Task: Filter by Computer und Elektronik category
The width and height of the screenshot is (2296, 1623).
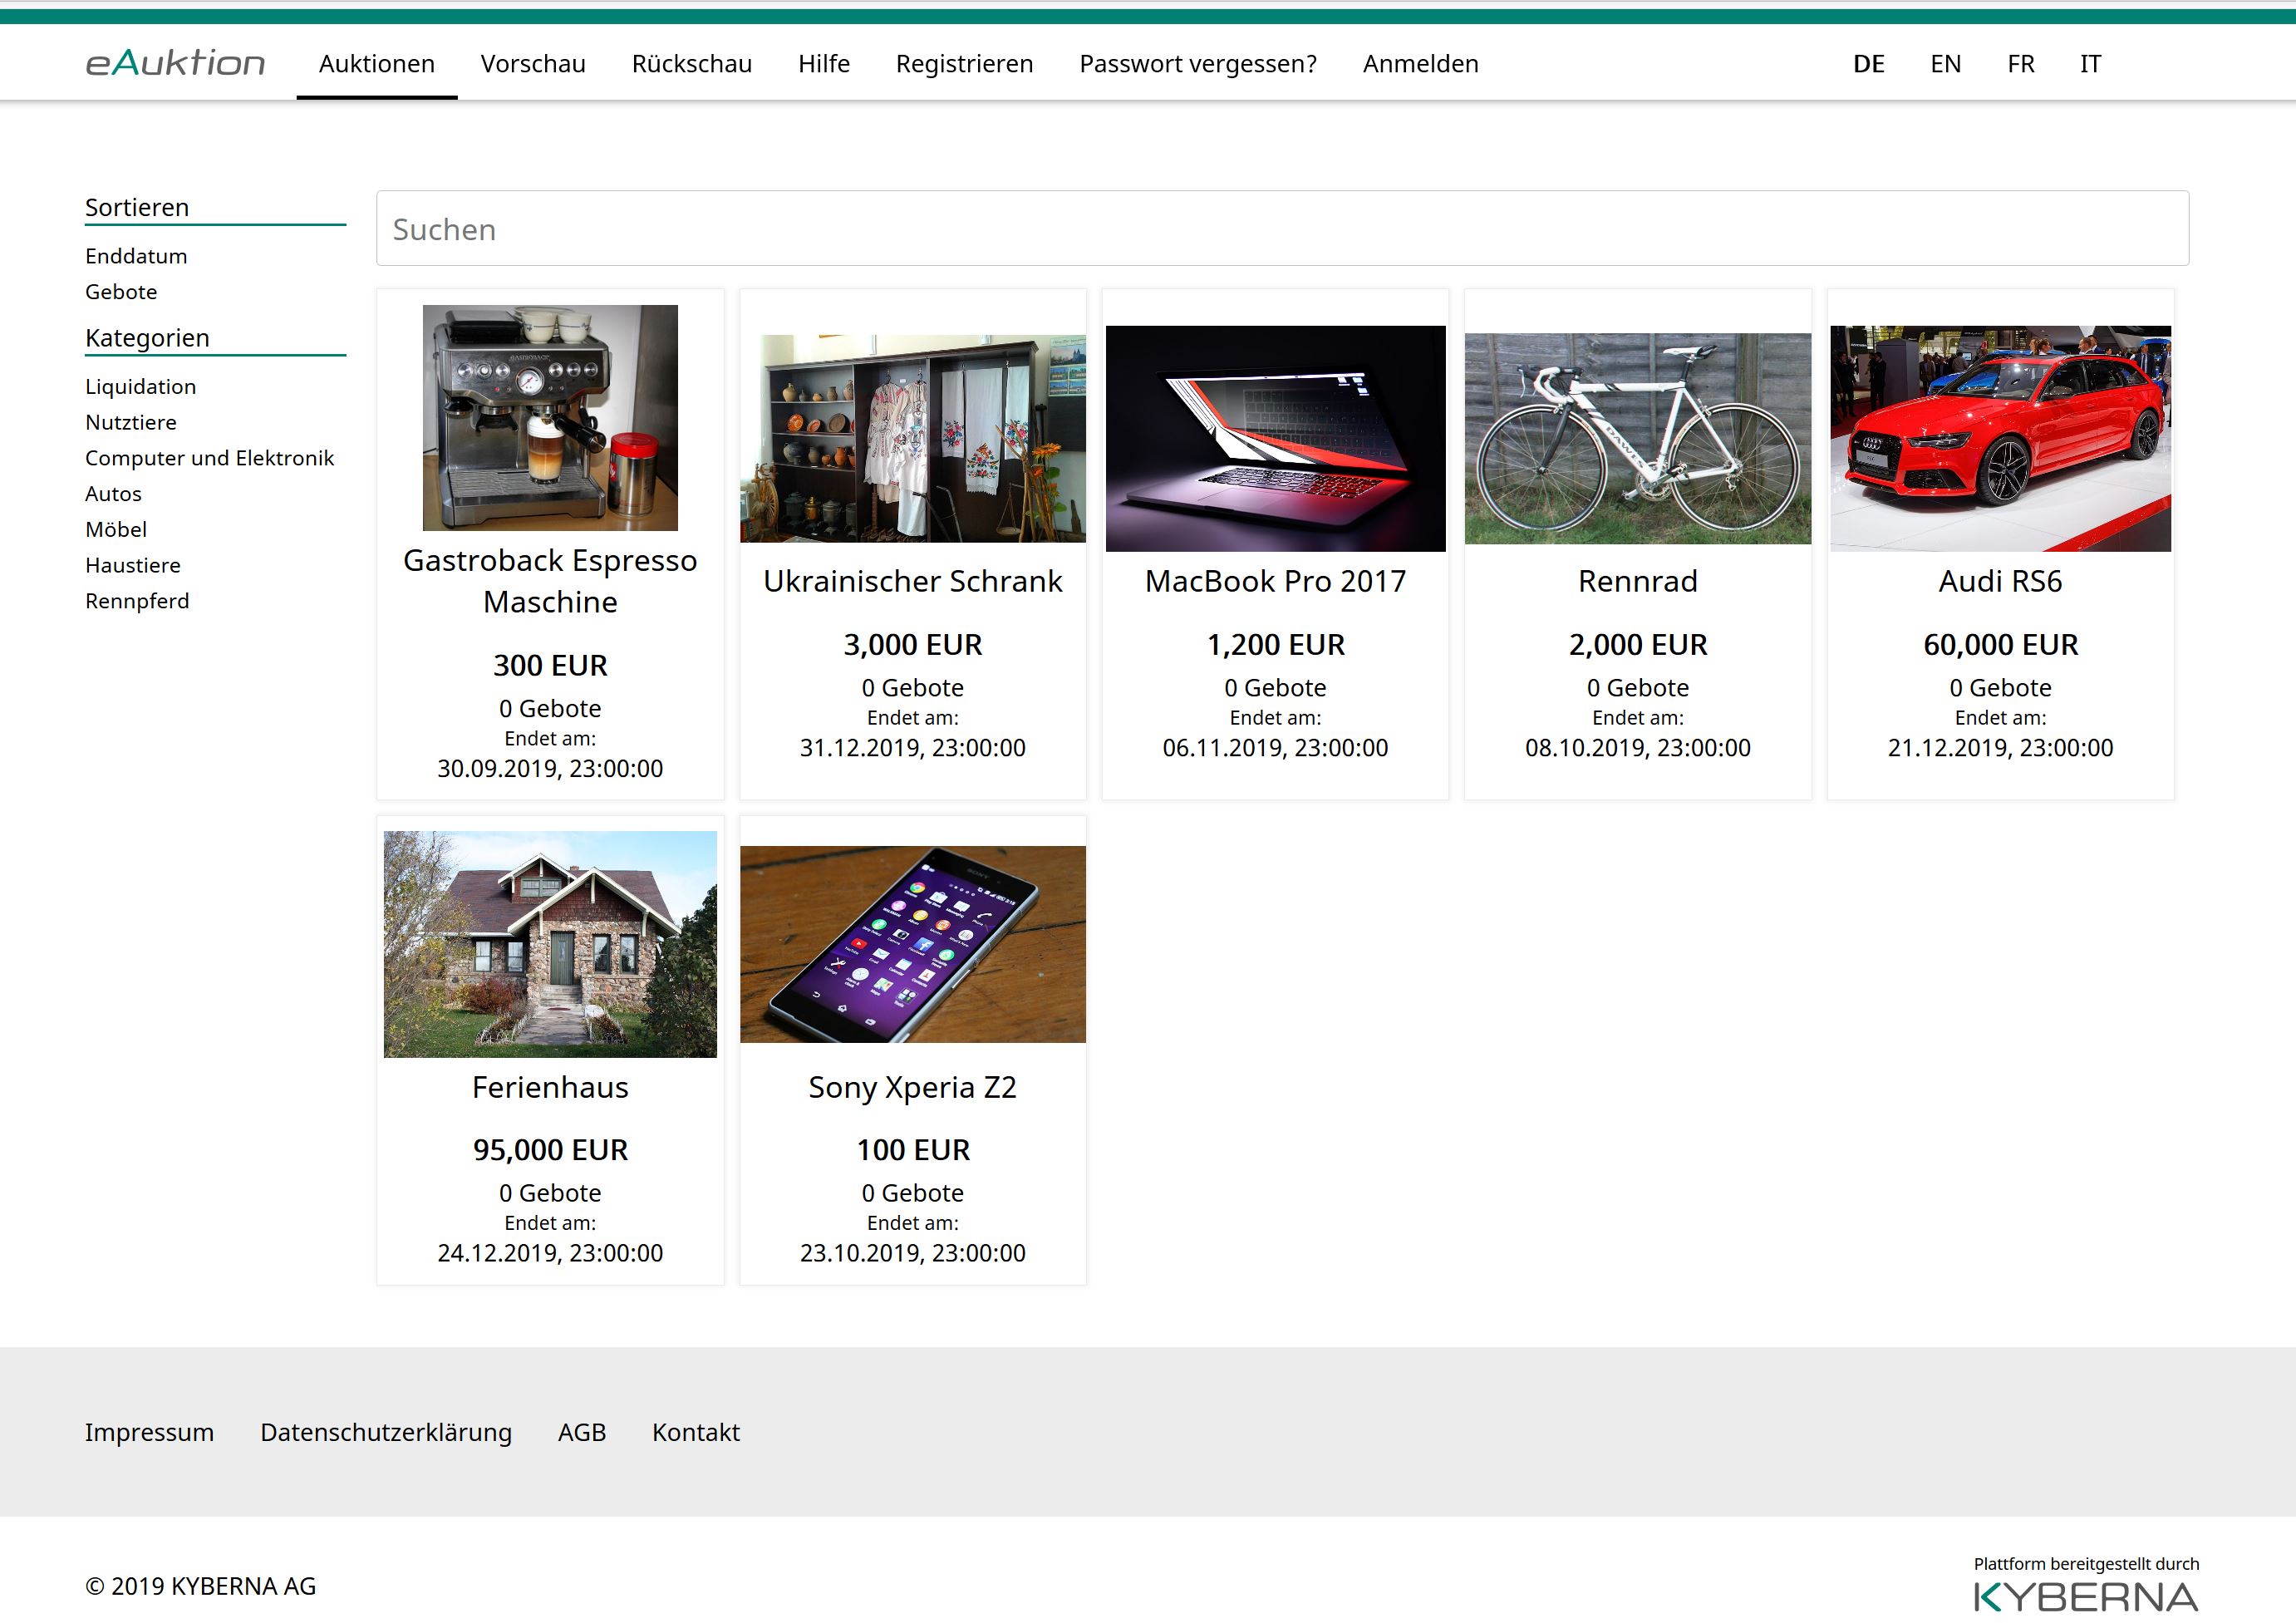Action: (x=209, y=458)
